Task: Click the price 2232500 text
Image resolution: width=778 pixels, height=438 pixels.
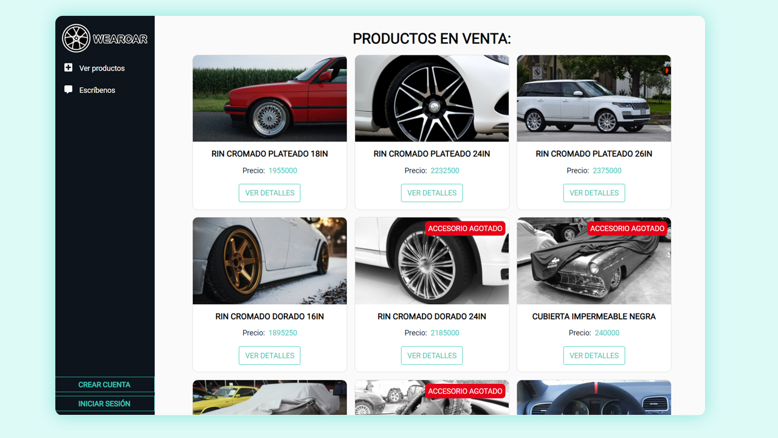Action: [445, 170]
